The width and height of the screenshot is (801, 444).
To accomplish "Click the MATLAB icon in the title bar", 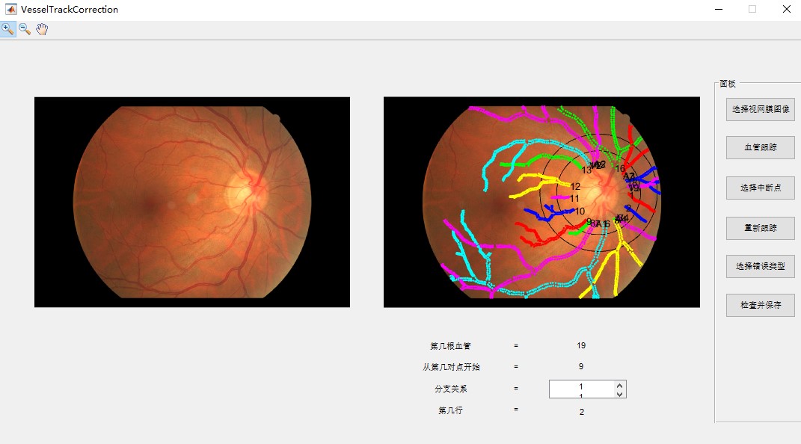I will [x=10, y=9].
